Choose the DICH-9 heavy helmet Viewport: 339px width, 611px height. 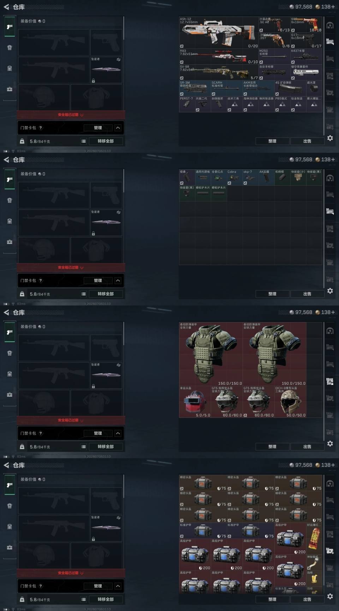290,402
